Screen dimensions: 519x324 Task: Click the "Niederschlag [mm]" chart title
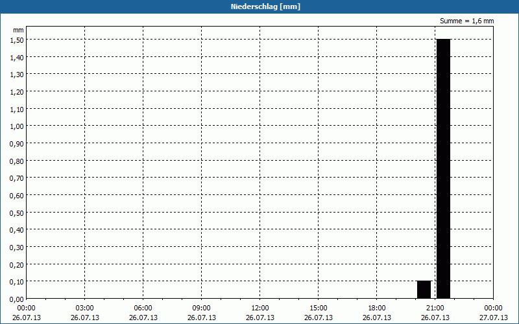[x=259, y=6]
